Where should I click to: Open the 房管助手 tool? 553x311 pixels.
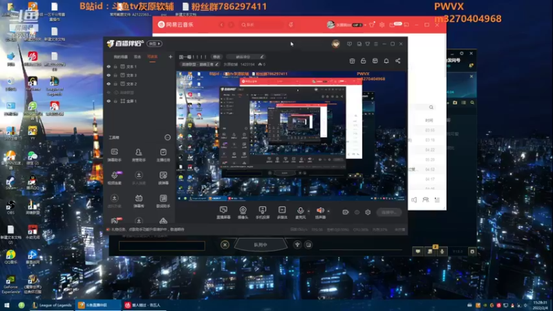pos(139,155)
